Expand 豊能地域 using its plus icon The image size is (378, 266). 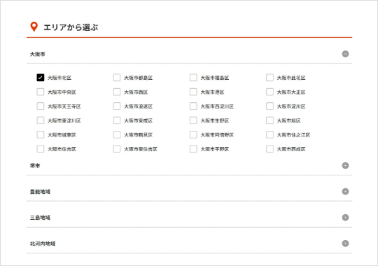[345, 191]
